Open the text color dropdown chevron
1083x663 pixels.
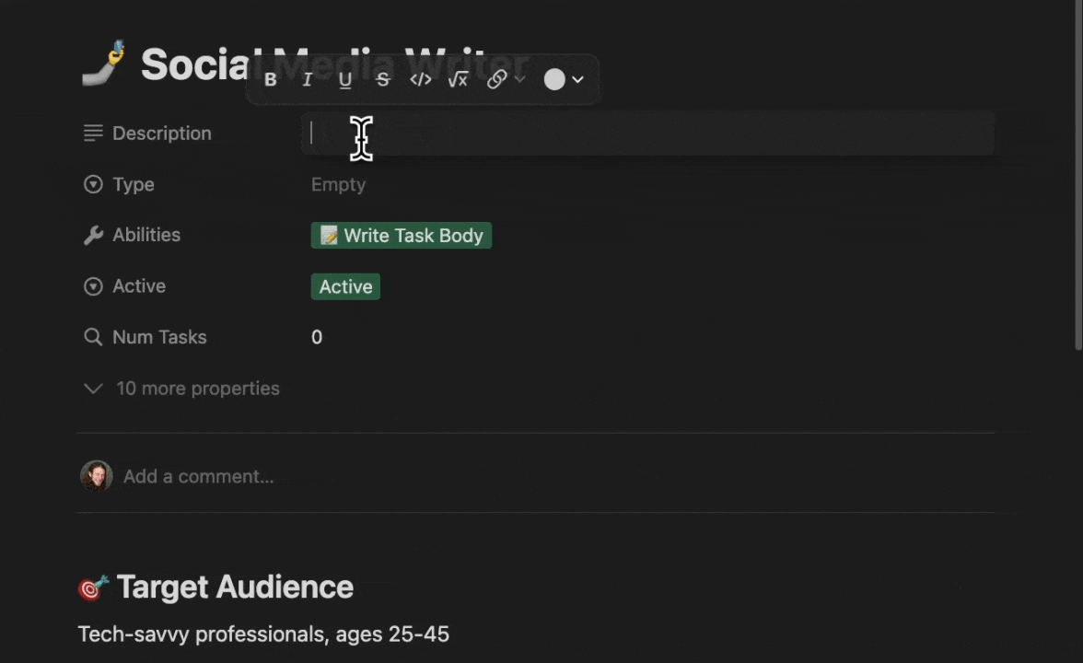pyautogui.click(x=578, y=79)
